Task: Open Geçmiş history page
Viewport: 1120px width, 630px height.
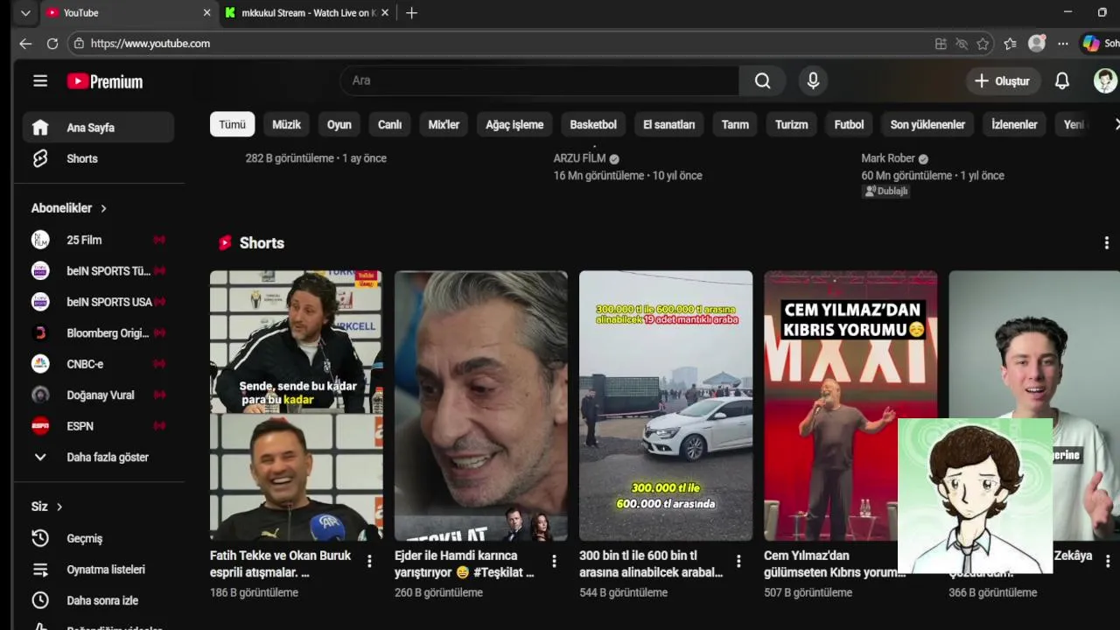Action: [x=99, y=538]
